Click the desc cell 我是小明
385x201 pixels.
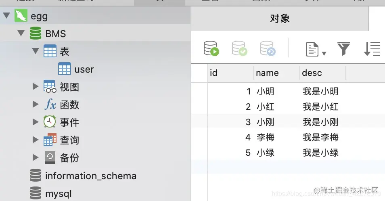[320, 91]
